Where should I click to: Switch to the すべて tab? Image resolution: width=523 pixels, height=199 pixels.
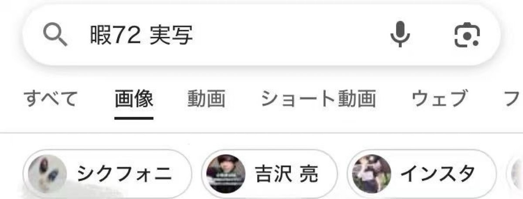click(x=51, y=99)
